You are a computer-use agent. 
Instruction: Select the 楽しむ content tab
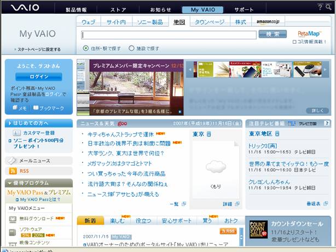[117, 220]
